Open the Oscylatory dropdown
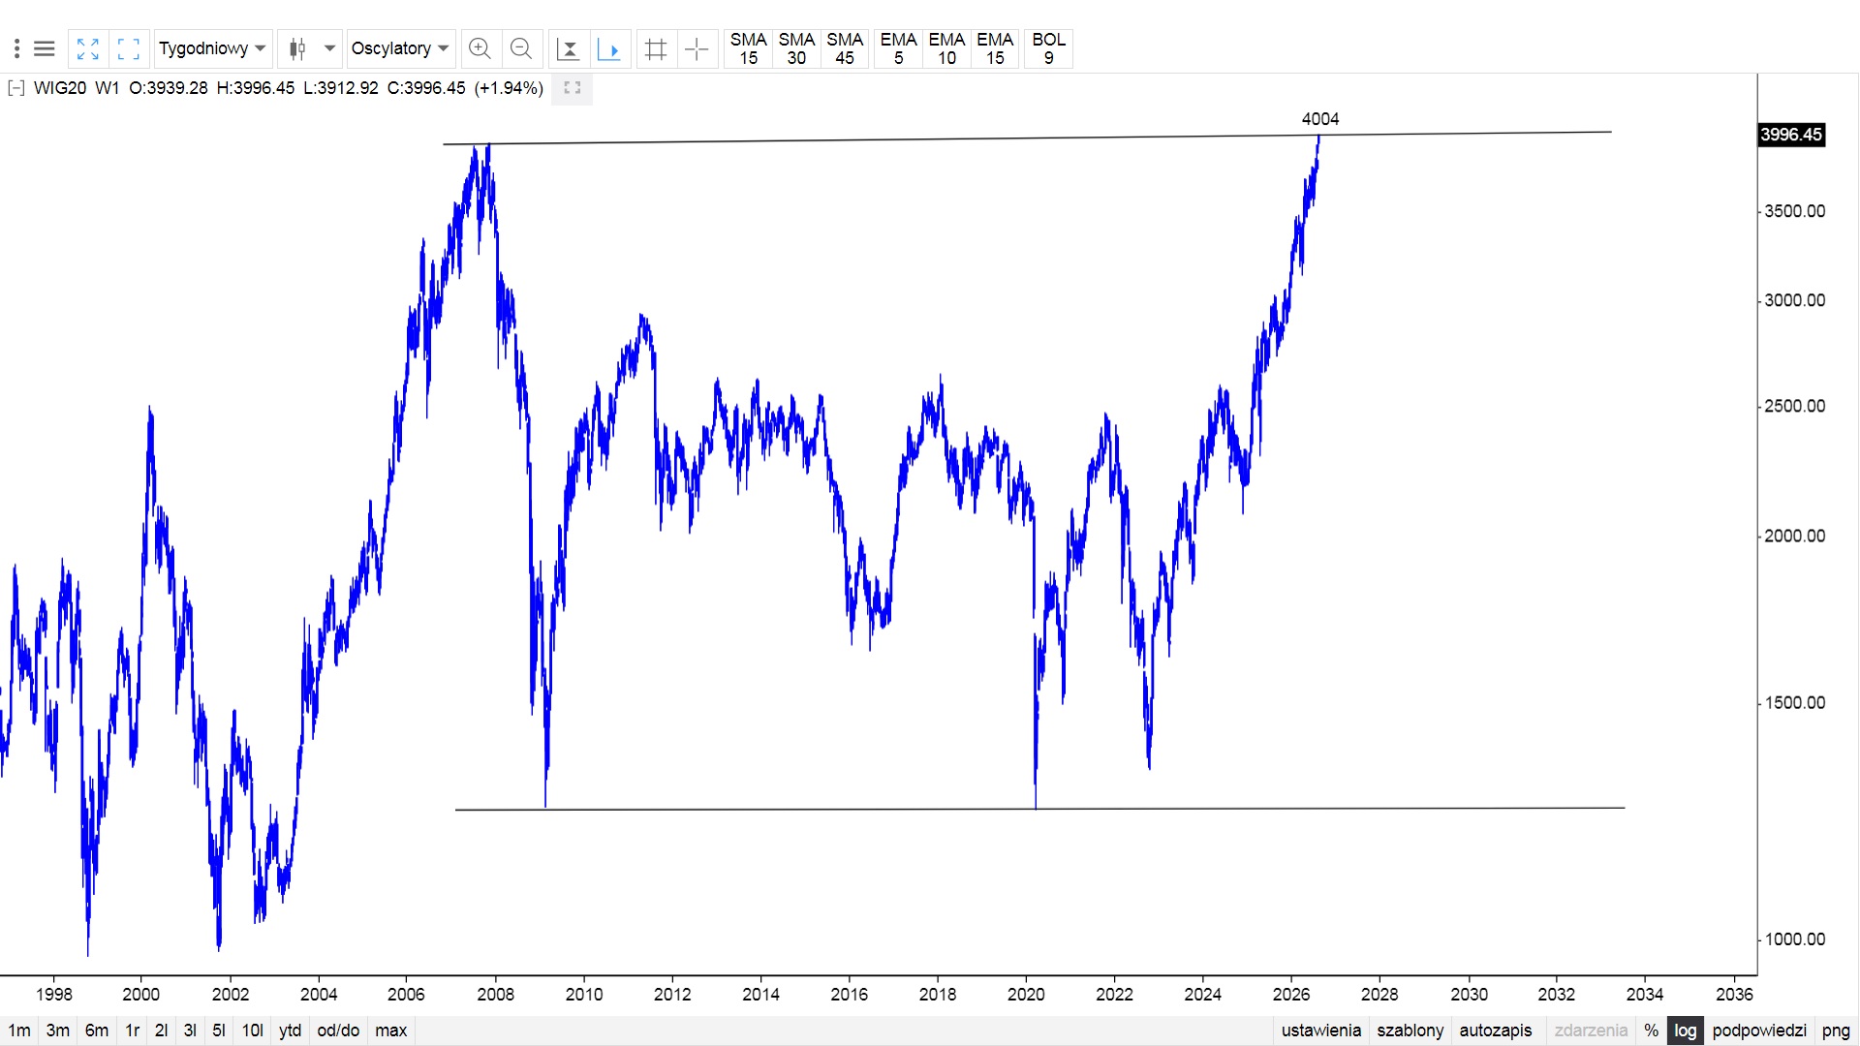Viewport: 1860px width, 1046px height. 400,48
